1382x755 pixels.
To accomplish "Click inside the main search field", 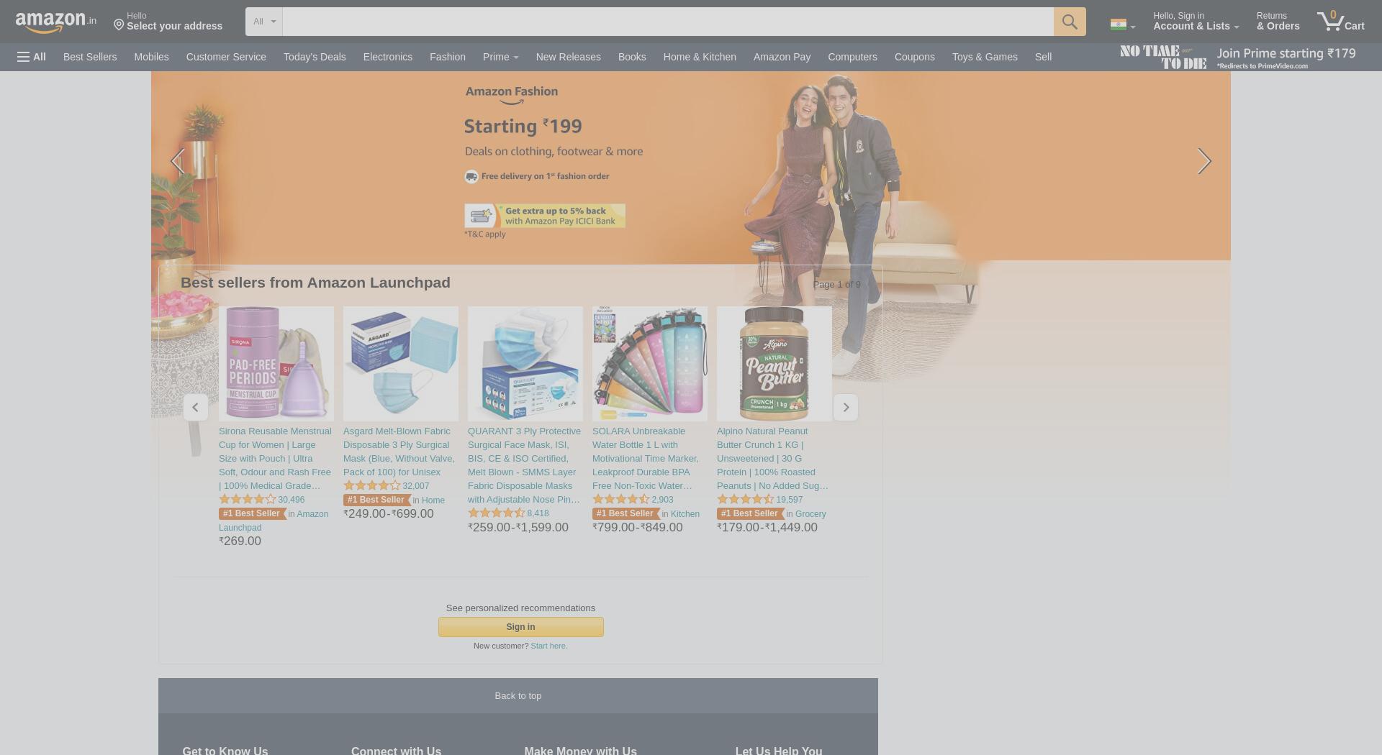I will point(668,22).
